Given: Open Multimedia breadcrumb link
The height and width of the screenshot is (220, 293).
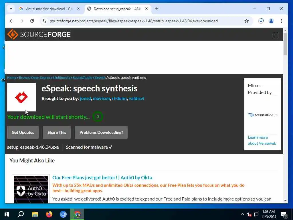Looking at the screenshot, I should (62, 78).
